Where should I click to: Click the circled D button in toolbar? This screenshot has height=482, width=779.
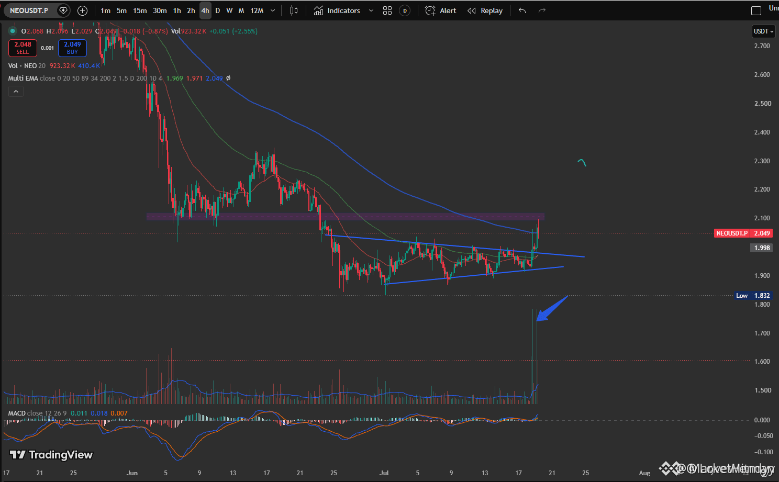tap(405, 10)
